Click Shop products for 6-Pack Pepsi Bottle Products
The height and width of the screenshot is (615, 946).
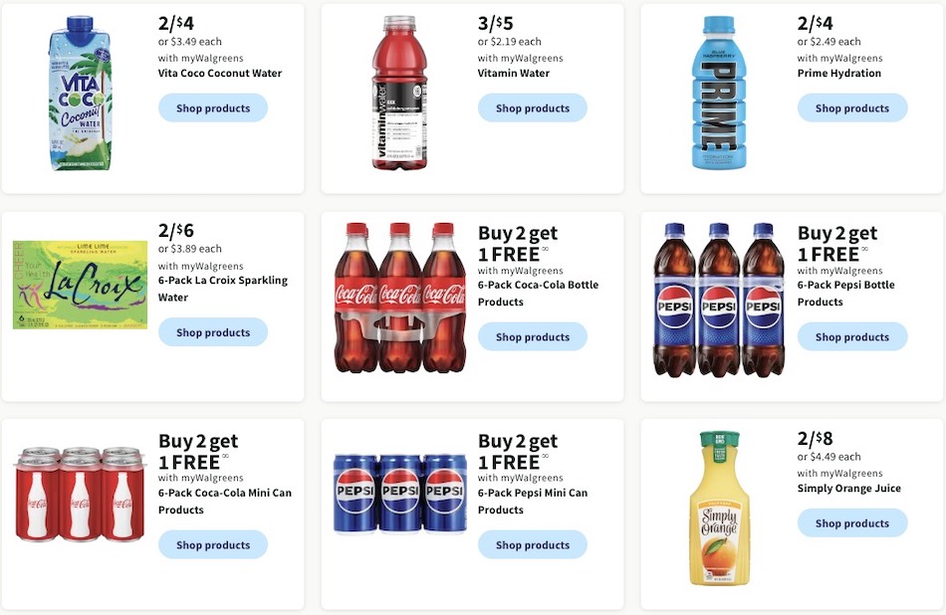(852, 336)
